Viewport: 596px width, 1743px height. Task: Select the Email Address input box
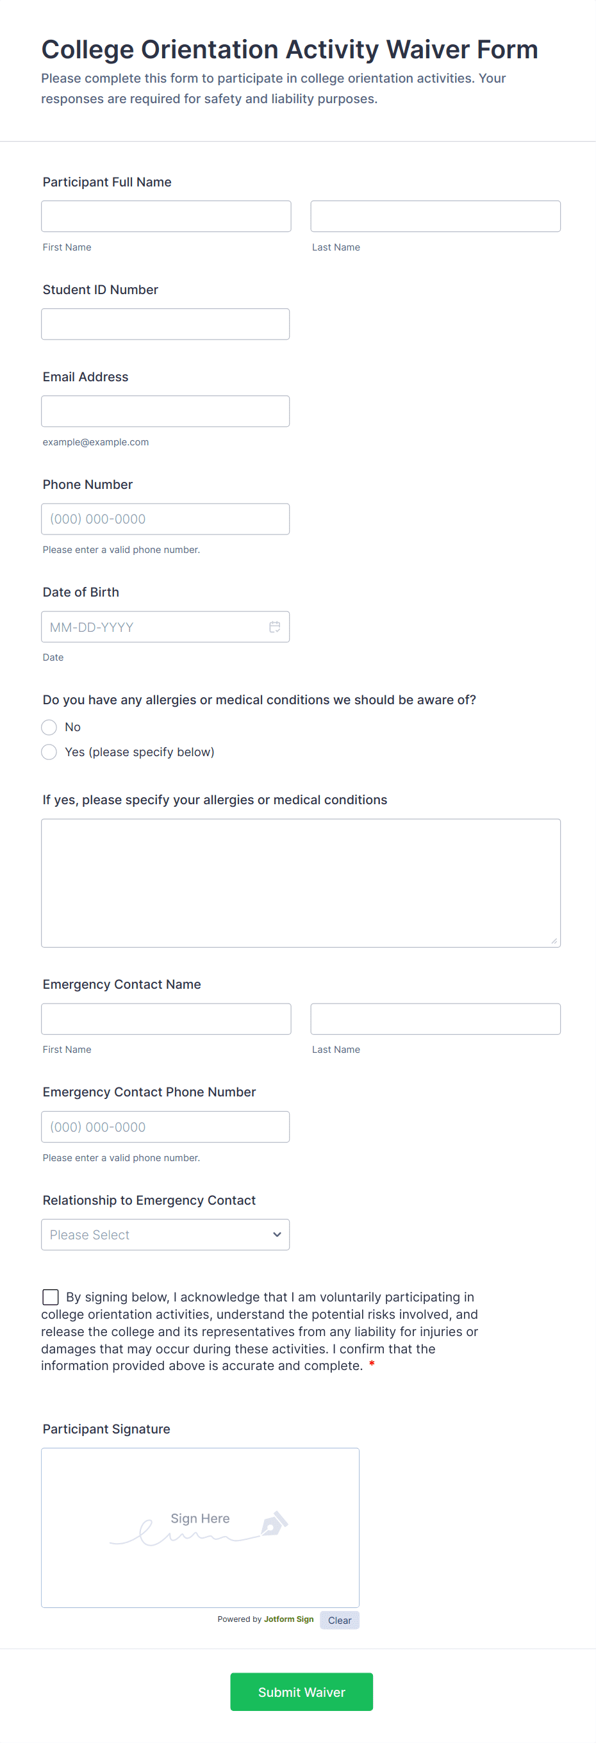[165, 411]
